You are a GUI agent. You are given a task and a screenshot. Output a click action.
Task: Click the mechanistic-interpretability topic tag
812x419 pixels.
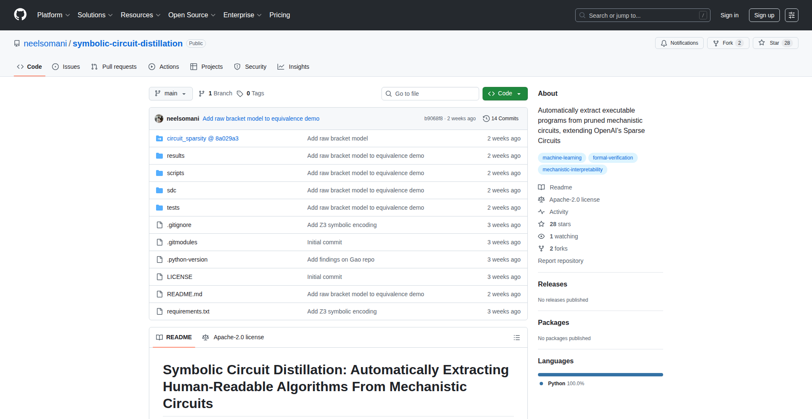(572, 170)
